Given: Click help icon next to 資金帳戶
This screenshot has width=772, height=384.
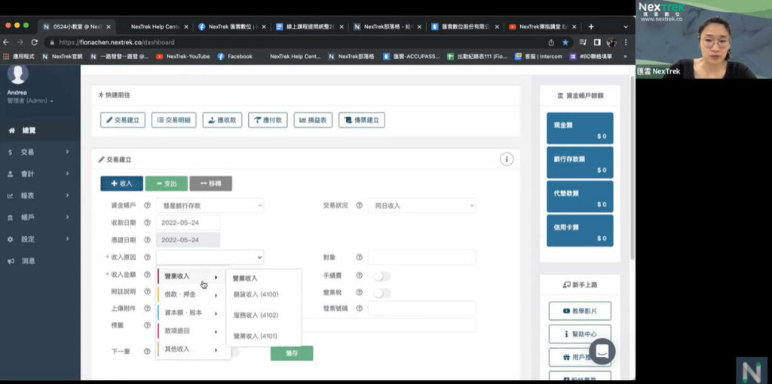Looking at the screenshot, I should (147, 205).
